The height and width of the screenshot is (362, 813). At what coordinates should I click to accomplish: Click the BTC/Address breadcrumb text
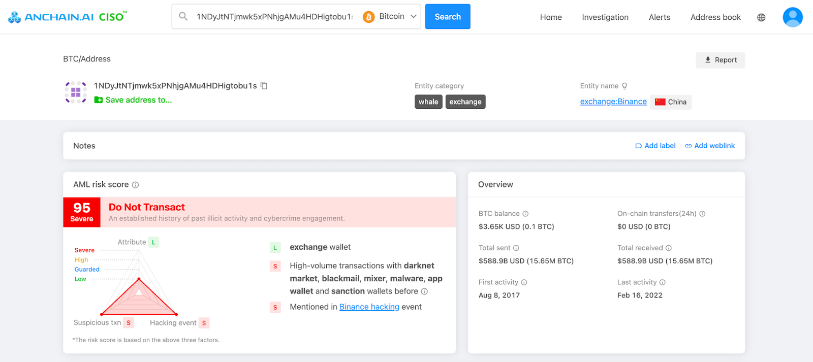pos(87,59)
